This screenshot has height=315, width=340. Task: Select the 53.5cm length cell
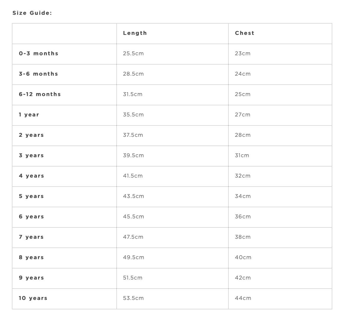coord(133,298)
